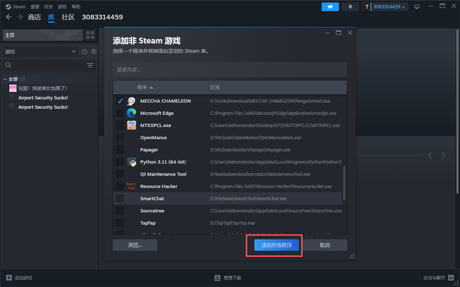Sort by the 区域 column header
The width and height of the screenshot is (460, 287).
pyautogui.click(x=215, y=87)
